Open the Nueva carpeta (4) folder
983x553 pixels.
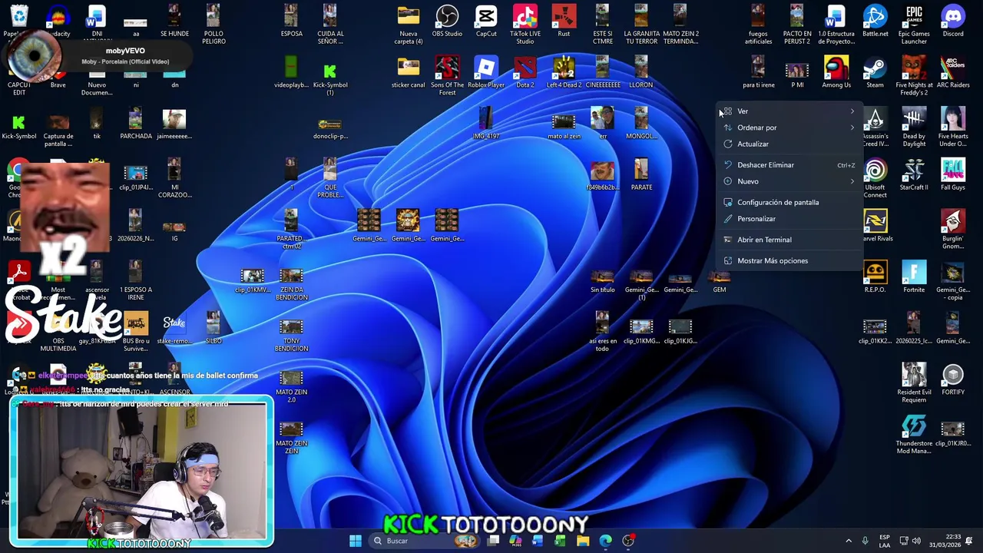[x=409, y=25]
